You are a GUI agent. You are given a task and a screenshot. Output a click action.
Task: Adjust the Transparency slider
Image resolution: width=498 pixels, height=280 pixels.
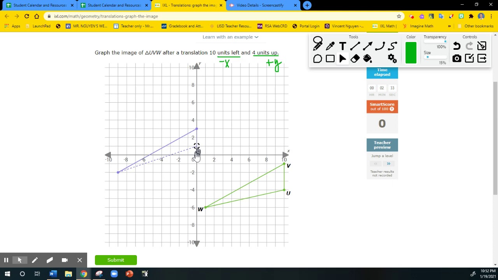435,42
